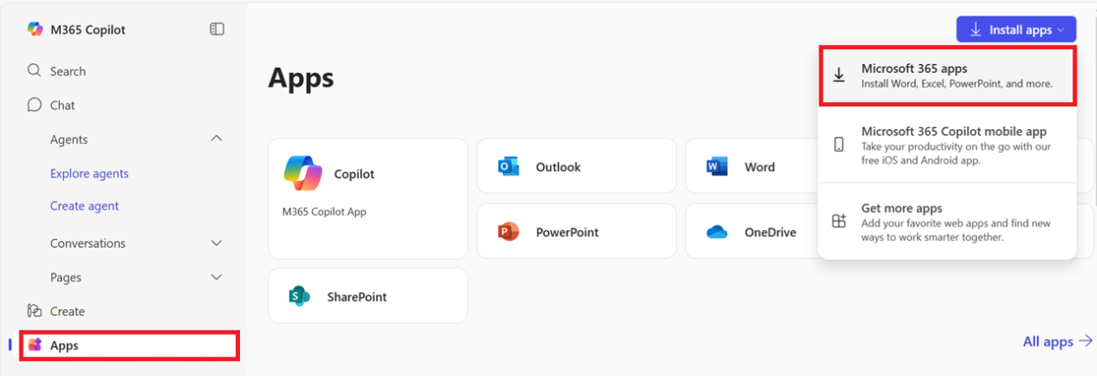This screenshot has height=376, width=1097.
Task: Click the Install apps button
Action: point(1016,29)
